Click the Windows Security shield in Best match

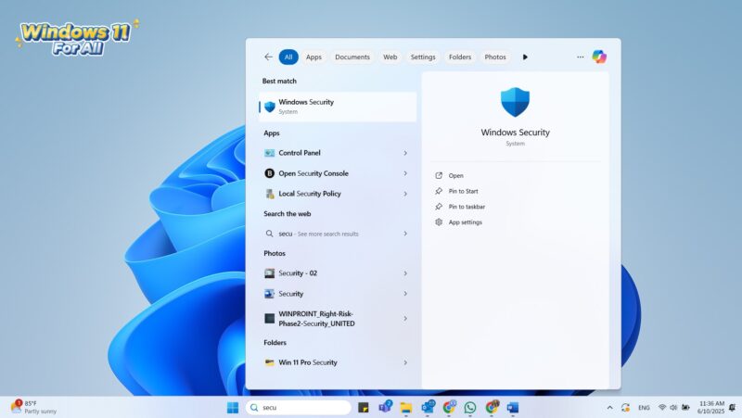(270, 107)
